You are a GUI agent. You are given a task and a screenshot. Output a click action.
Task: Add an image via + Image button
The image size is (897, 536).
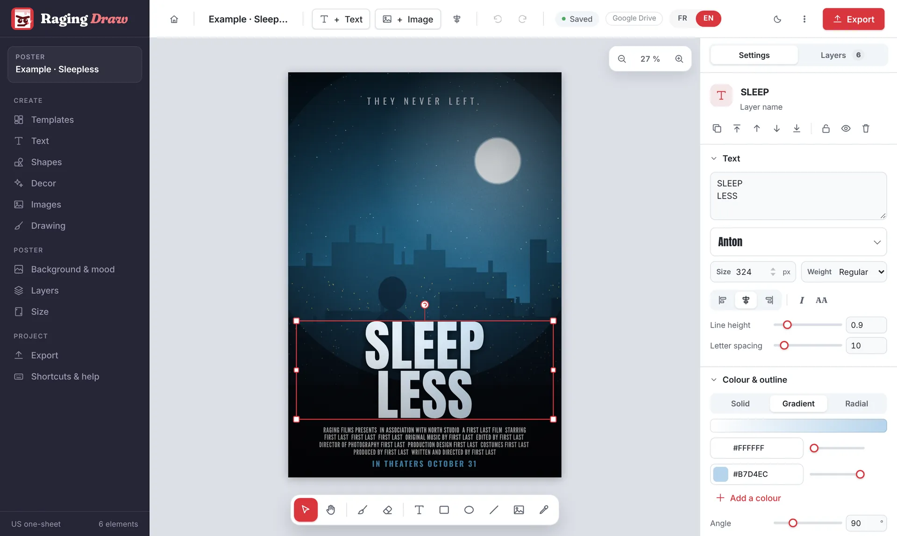point(407,19)
